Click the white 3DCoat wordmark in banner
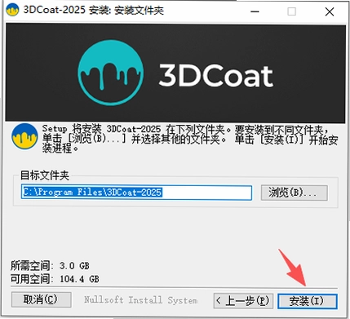The width and height of the screenshot is (350, 319). (216, 76)
